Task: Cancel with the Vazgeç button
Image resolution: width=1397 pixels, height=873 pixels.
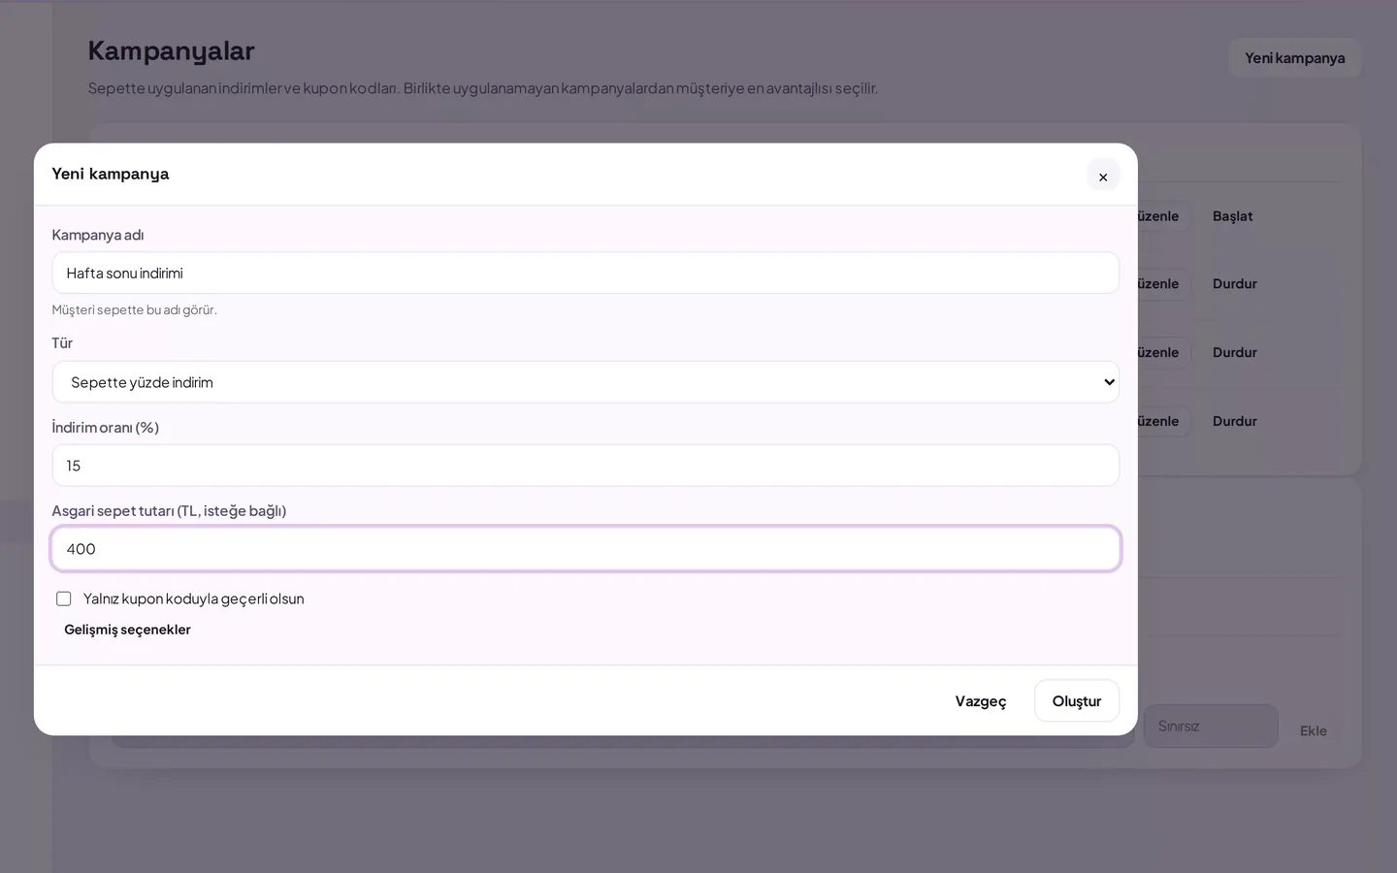Action: tap(981, 701)
